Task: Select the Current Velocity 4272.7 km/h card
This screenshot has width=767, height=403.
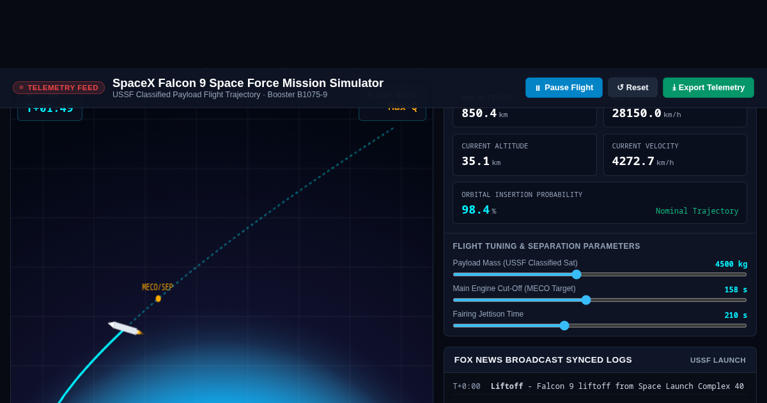Action: point(675,155)
